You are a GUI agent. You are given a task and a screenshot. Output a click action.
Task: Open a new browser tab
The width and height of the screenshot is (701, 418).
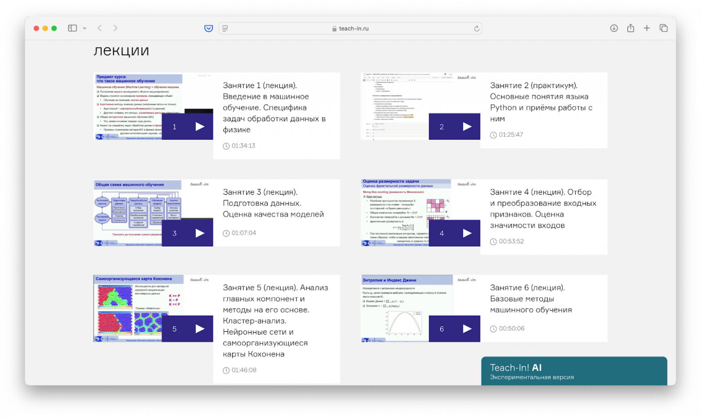tap(647, 28)
